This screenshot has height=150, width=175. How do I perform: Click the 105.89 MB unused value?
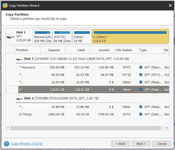tap(106, 67)
